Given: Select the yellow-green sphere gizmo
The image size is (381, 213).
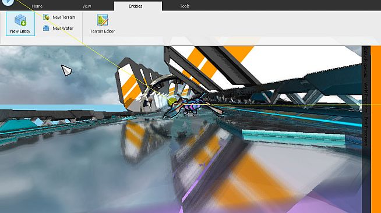Looking at the screenshot, I should point(172,102).
